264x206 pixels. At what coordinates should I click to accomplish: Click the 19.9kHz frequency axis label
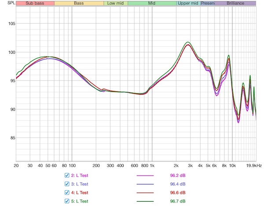254,166
